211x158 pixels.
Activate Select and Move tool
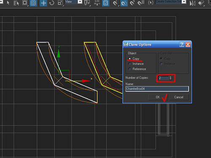43,3
